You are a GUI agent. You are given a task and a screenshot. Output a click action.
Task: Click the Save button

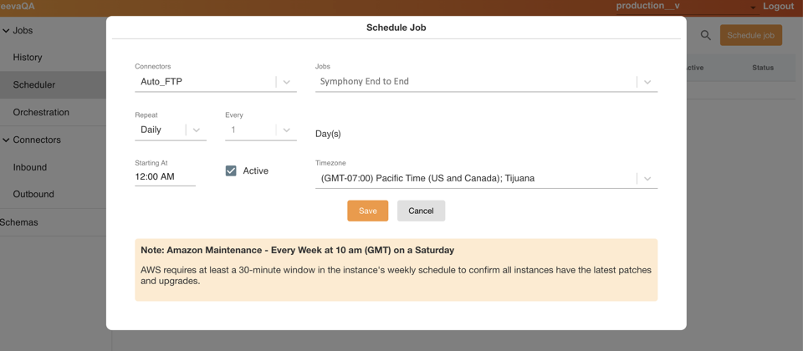coord(367,211)
